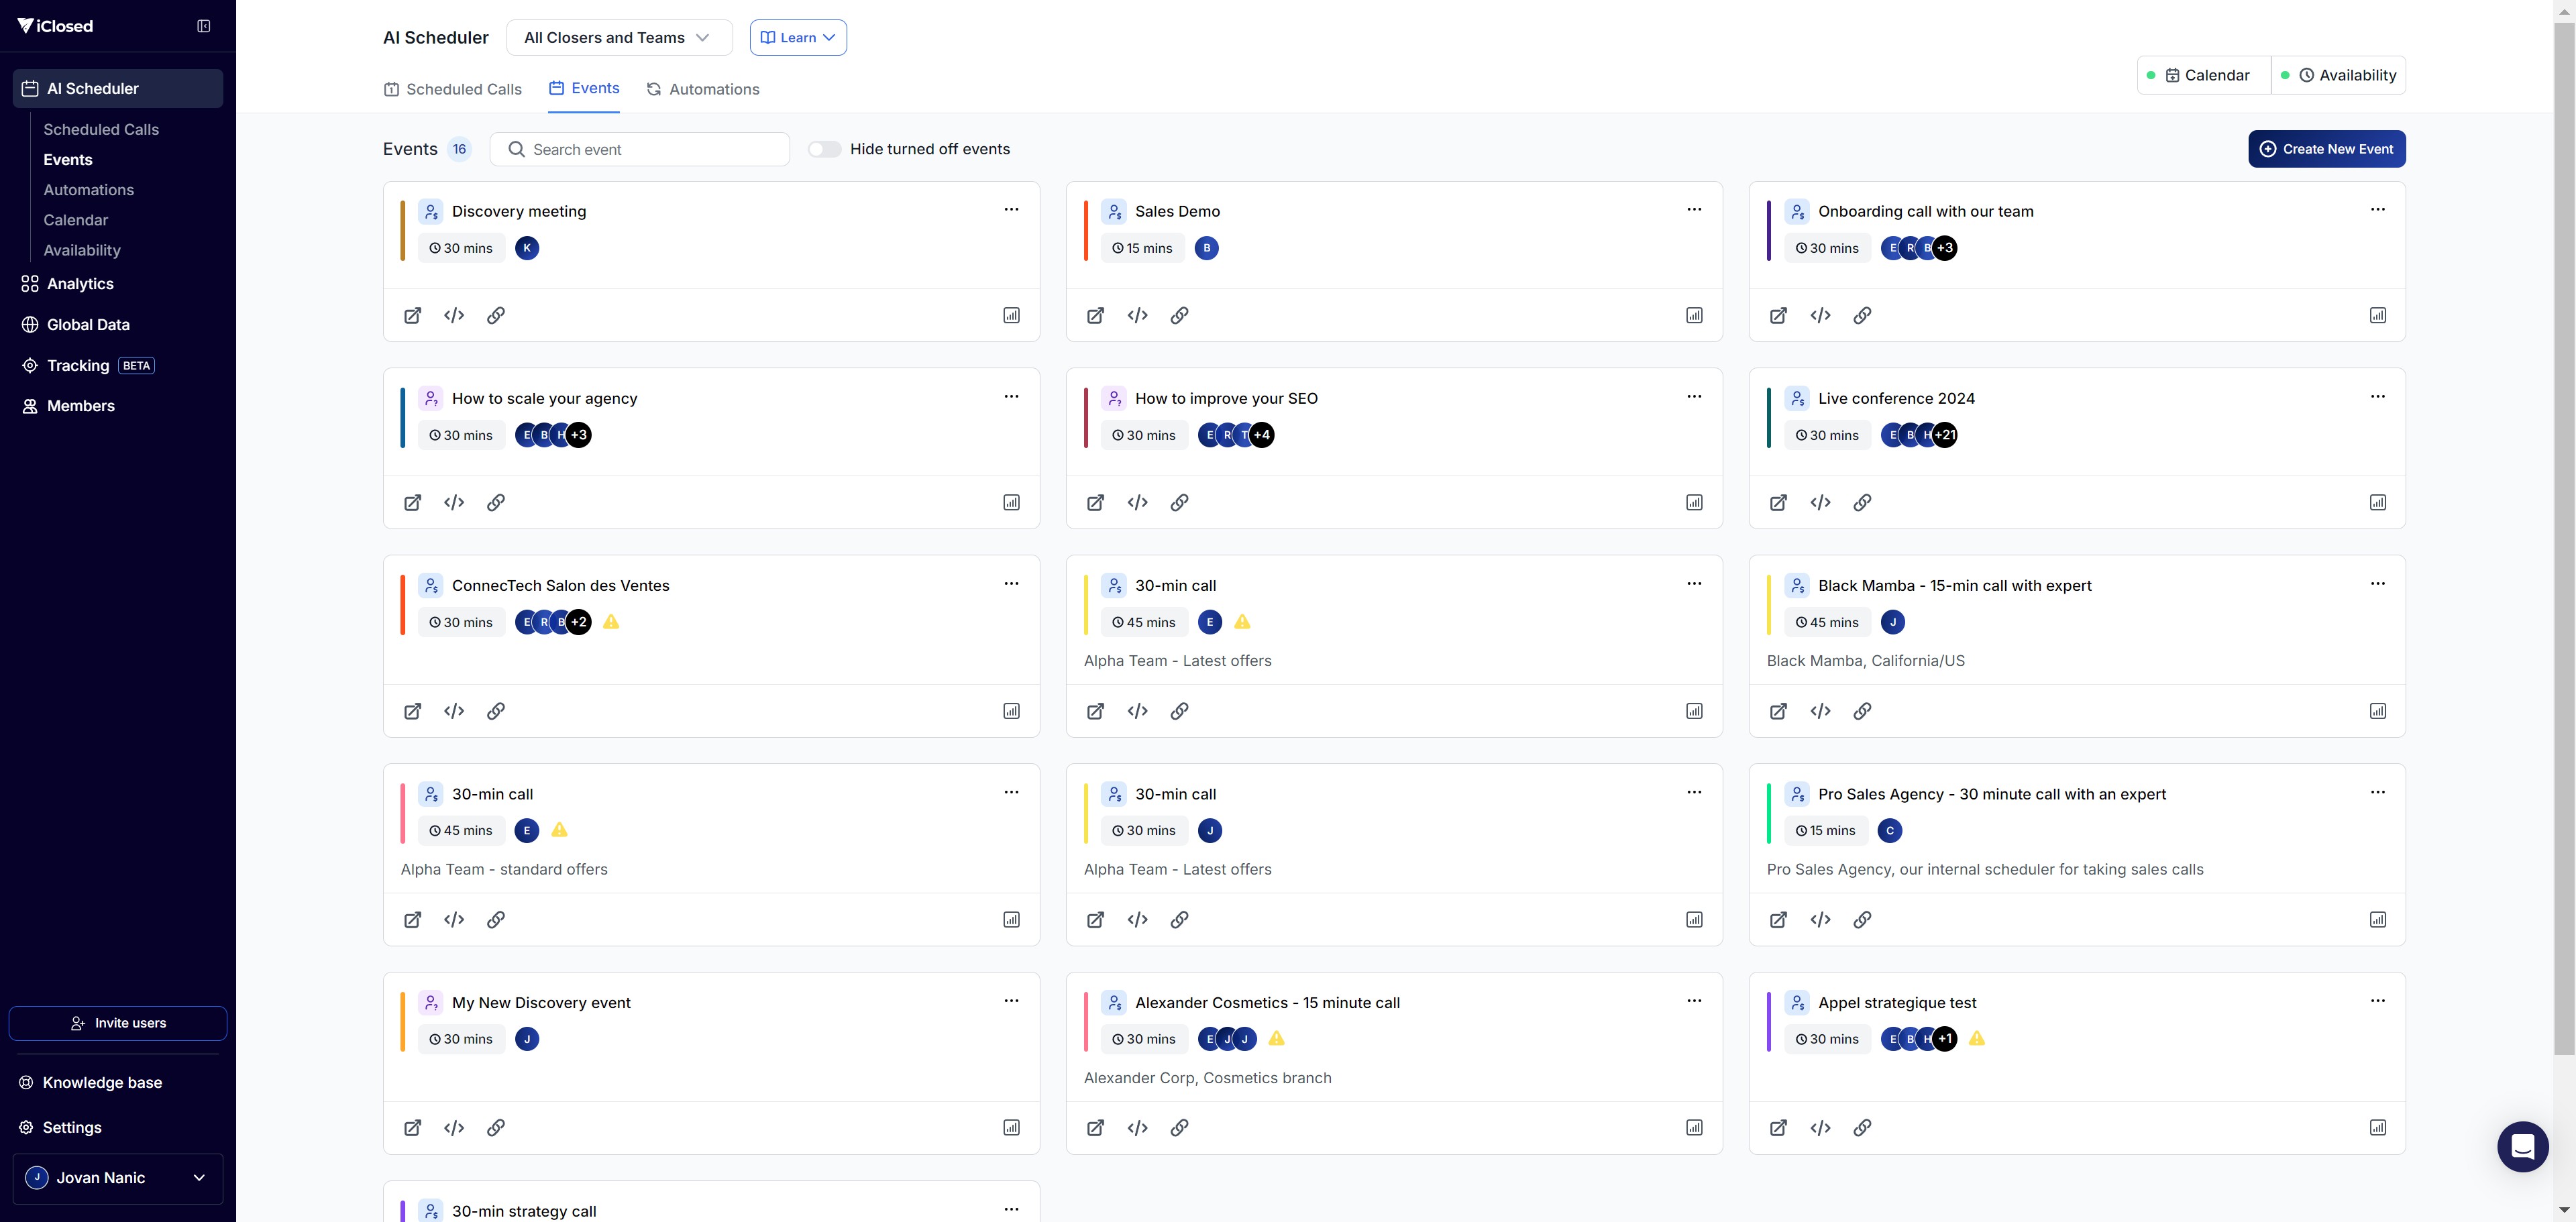Switch to Scheduled Calls tab
2576x1222 pixels.
point(453,89)
